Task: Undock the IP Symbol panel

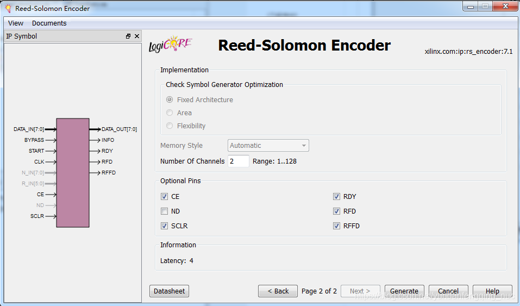Action: (x=128, y=36)
